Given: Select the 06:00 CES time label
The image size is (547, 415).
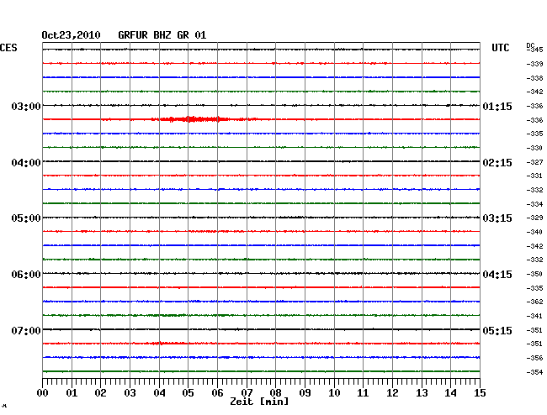Looking at the screenshot, I should [x=26, y=275].
